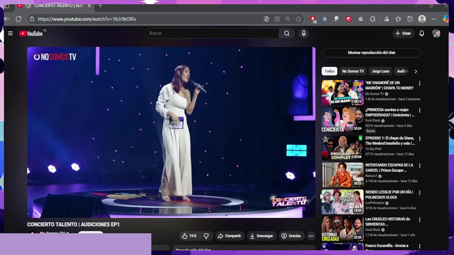Click the address bar URL
Viewport: 454px width, 255px height.
[87, 19]
